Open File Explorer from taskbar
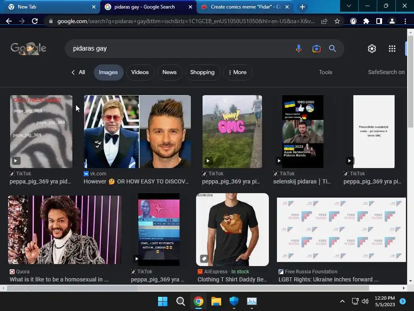 coord(216,301)
